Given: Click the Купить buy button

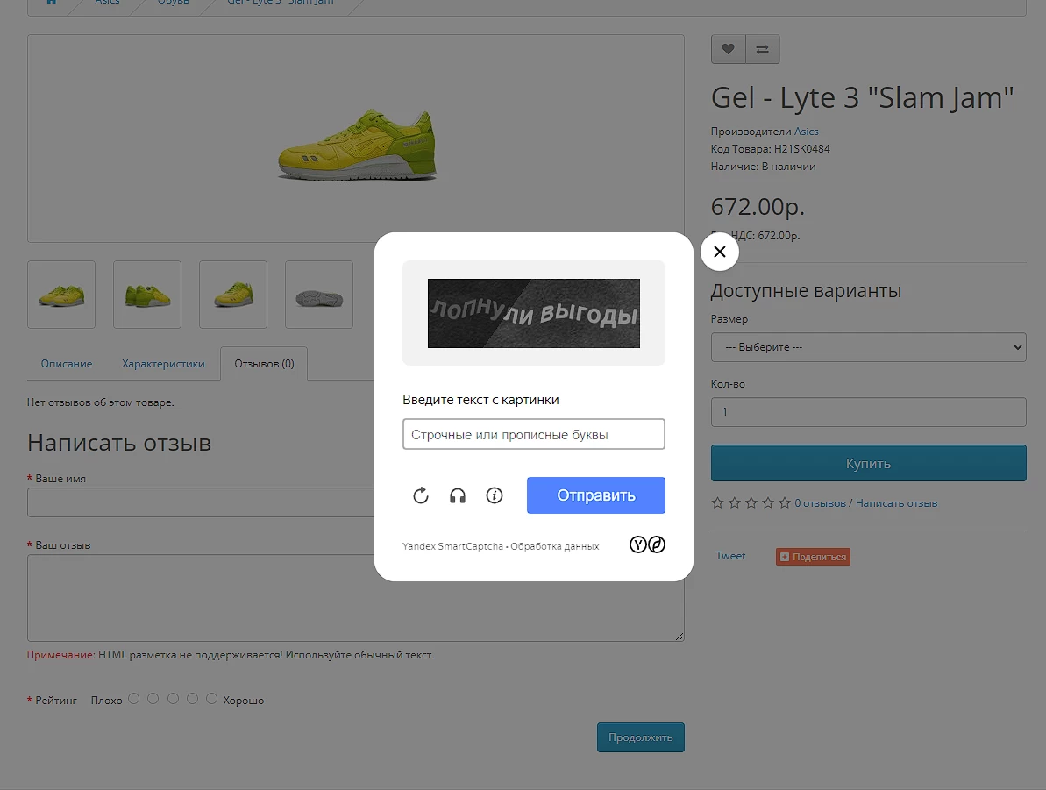Looking at the screenshot, I should pyautogui.click(x=868, y=463).
